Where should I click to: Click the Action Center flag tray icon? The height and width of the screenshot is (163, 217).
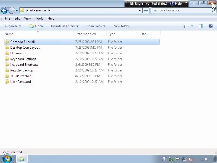[x=177, y=159]
